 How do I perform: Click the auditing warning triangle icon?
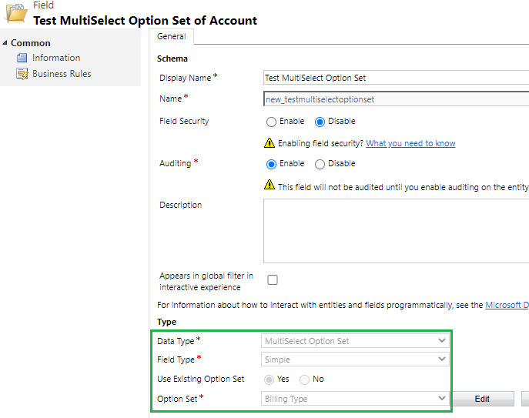click(x=270, y=185)
